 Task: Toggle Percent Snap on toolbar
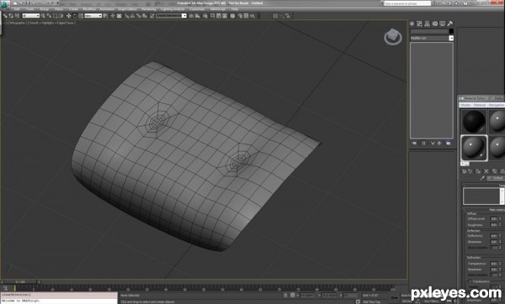tap(139, 16)
